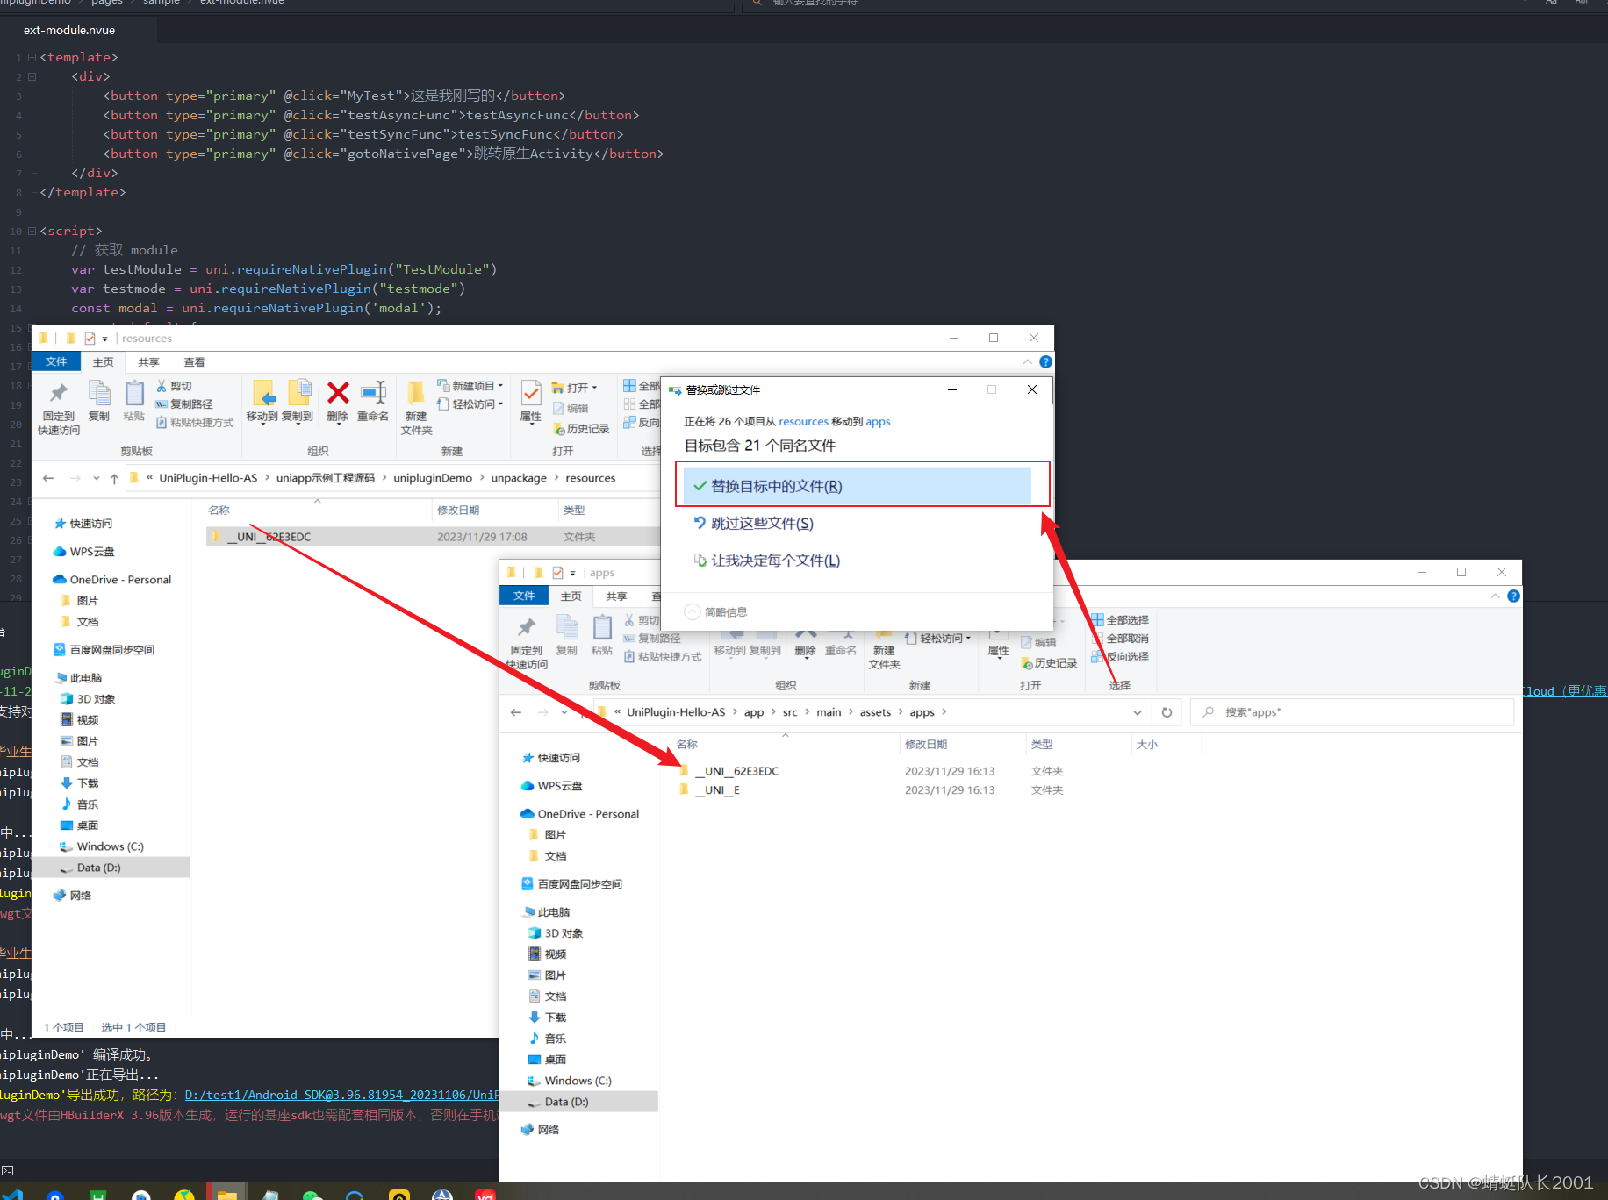This screenshot has width=1608, height=1200.
Task: Collapse the template block at line 1
Action: [x=32, y=58]
